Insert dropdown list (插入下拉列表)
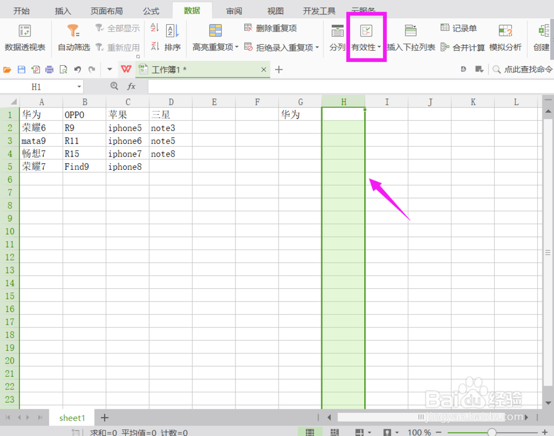 (x=411, y=38)
